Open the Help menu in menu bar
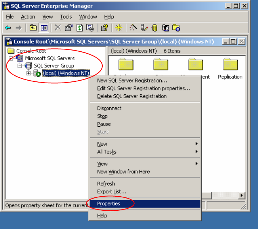This screenshot has height=229, width=258. click(x=109, y=17)
